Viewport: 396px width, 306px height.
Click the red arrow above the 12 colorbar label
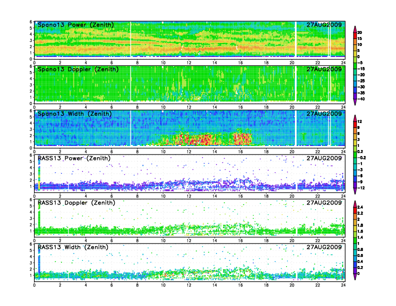point(355,117)
